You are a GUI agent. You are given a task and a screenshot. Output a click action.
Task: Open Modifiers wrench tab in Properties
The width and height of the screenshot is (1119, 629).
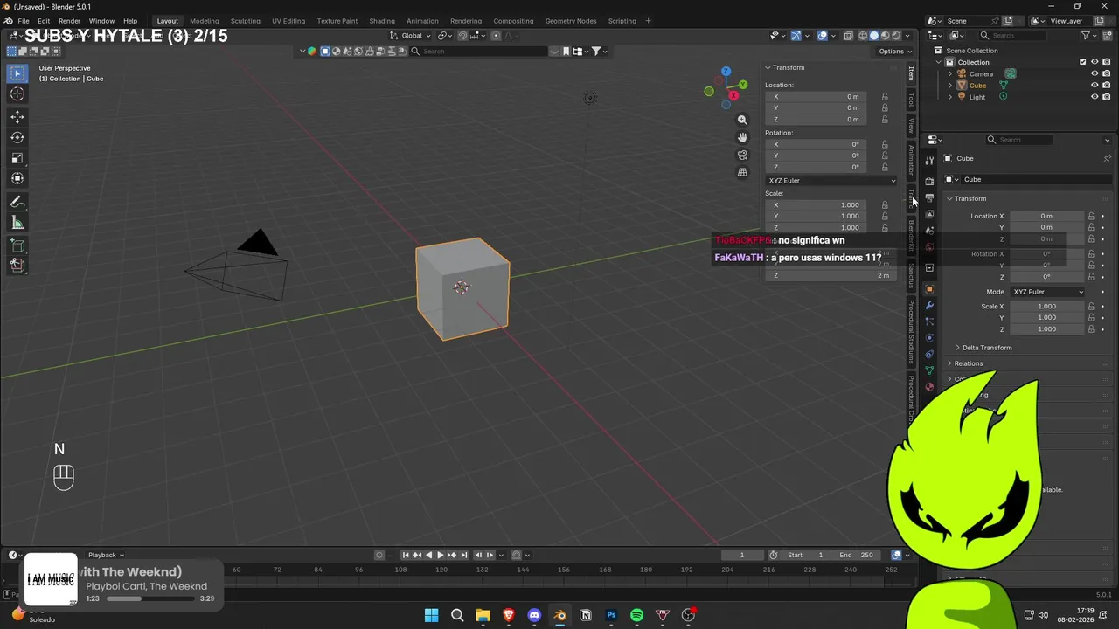point(929,305)
